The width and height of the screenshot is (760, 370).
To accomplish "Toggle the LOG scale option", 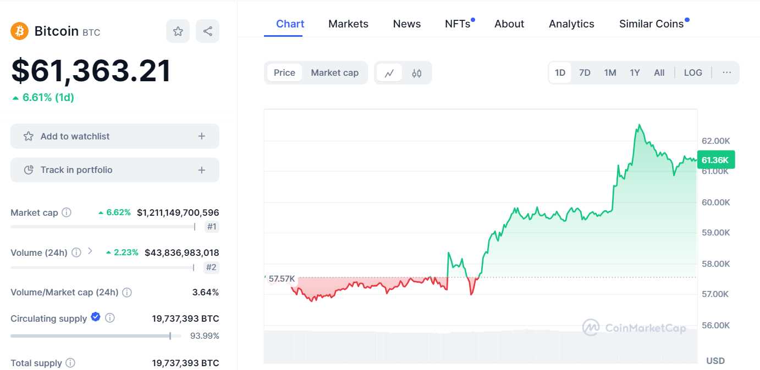I will tap(693, 73).
